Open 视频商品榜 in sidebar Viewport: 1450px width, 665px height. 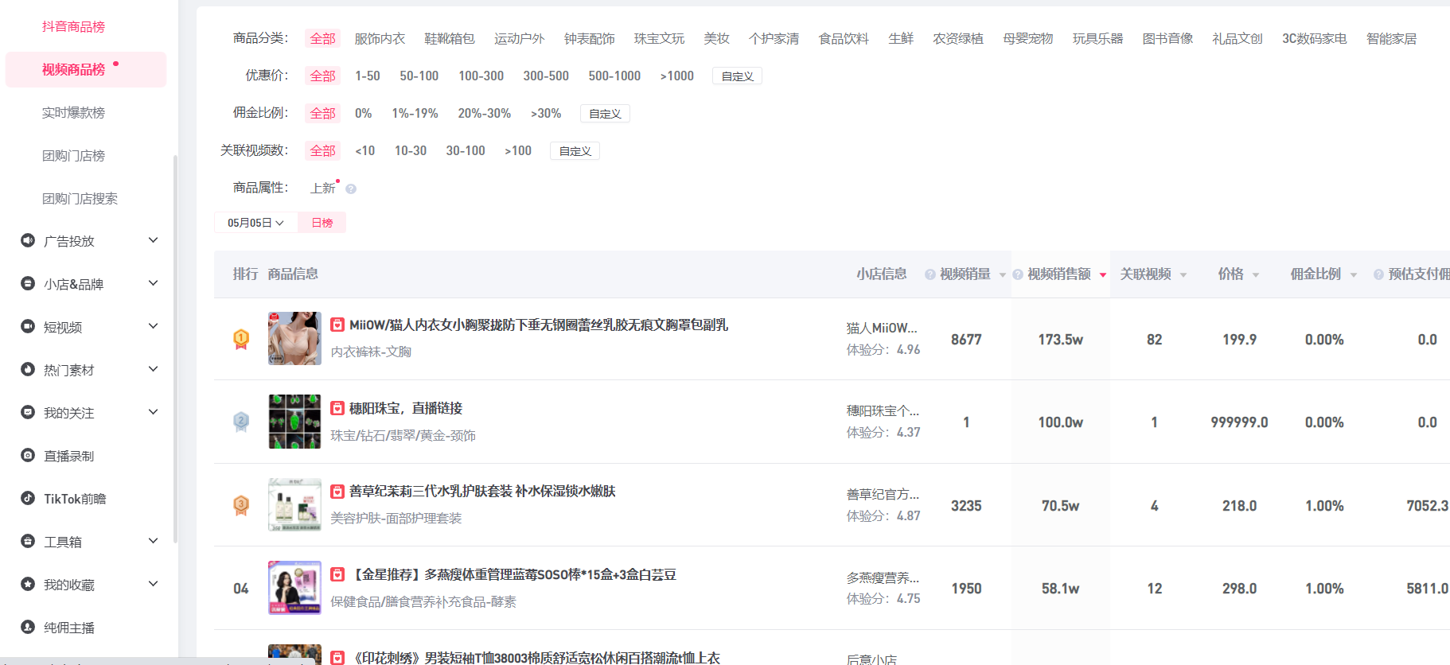[x=86, y=69]
